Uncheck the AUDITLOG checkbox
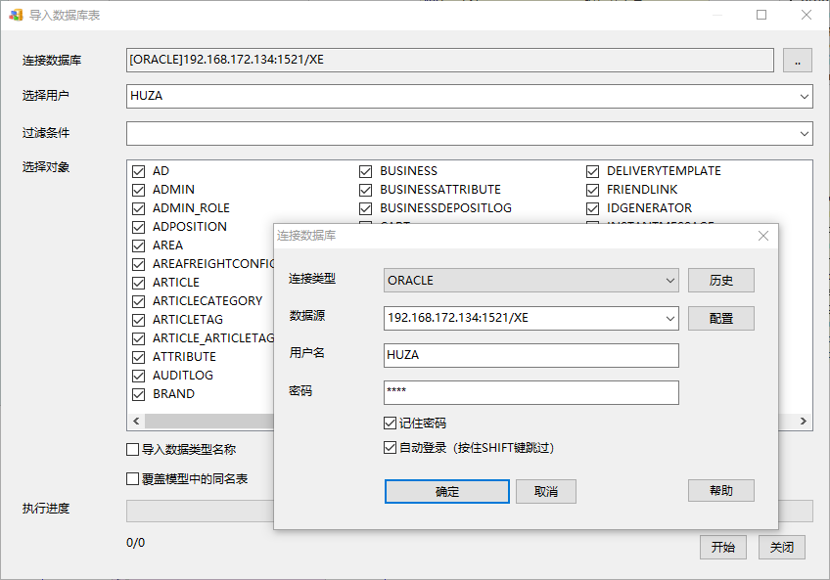 click(x=138, y=376)
